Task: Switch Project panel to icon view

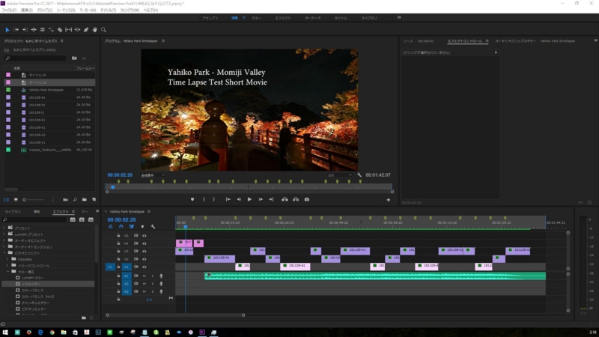Action: 16,200
